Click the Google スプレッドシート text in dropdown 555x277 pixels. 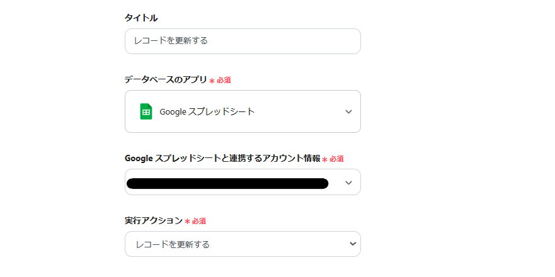tap(207, 111)
